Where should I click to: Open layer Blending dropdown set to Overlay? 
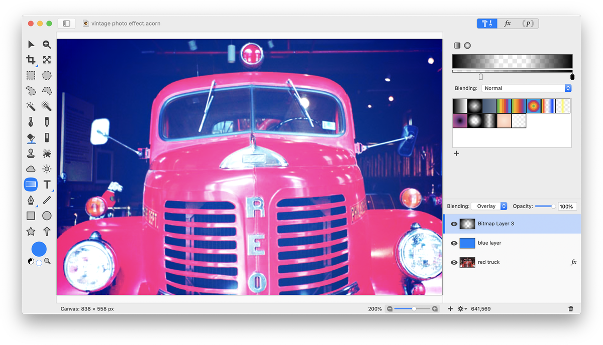click(489, 206)
